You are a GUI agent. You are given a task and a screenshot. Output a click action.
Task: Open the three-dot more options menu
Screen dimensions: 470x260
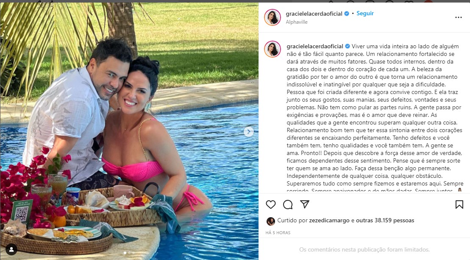click(x=458, y=17)
